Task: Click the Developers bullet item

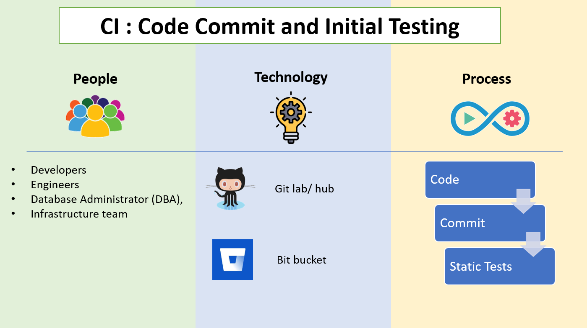Action: [x=58, y=170]
